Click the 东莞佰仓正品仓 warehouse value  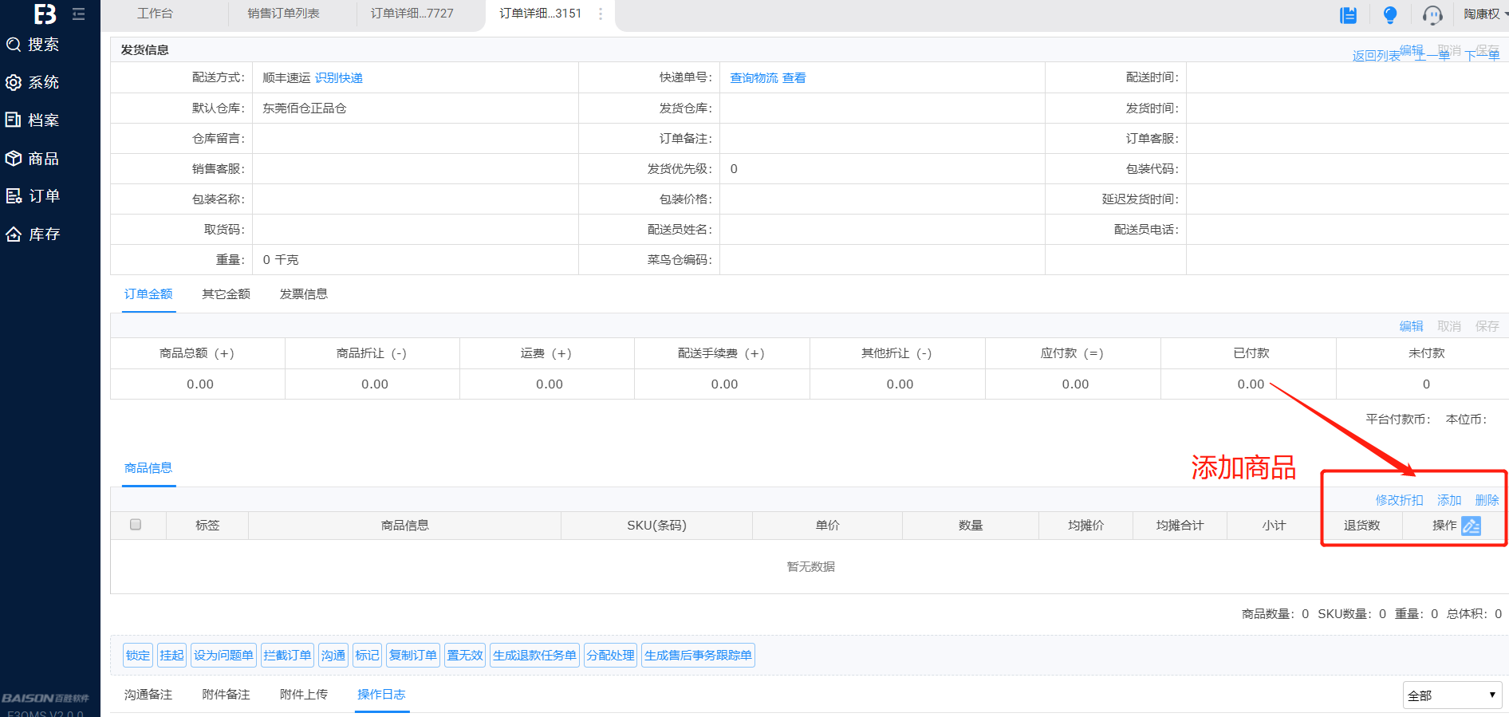[305, 108]
